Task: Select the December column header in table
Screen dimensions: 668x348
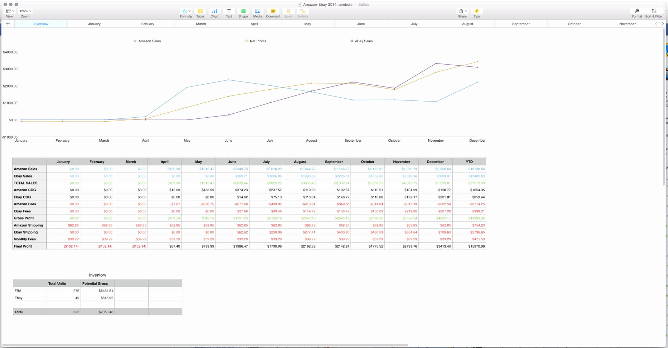Action: 435,162
